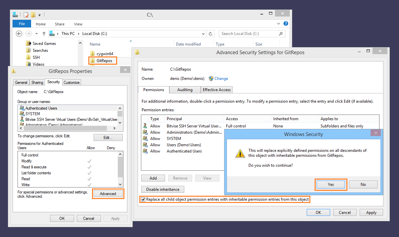The image size is (399, 237).
Task: Click the group icon of Users (Demo\Users) entry
Action: (x=145, y=145)
